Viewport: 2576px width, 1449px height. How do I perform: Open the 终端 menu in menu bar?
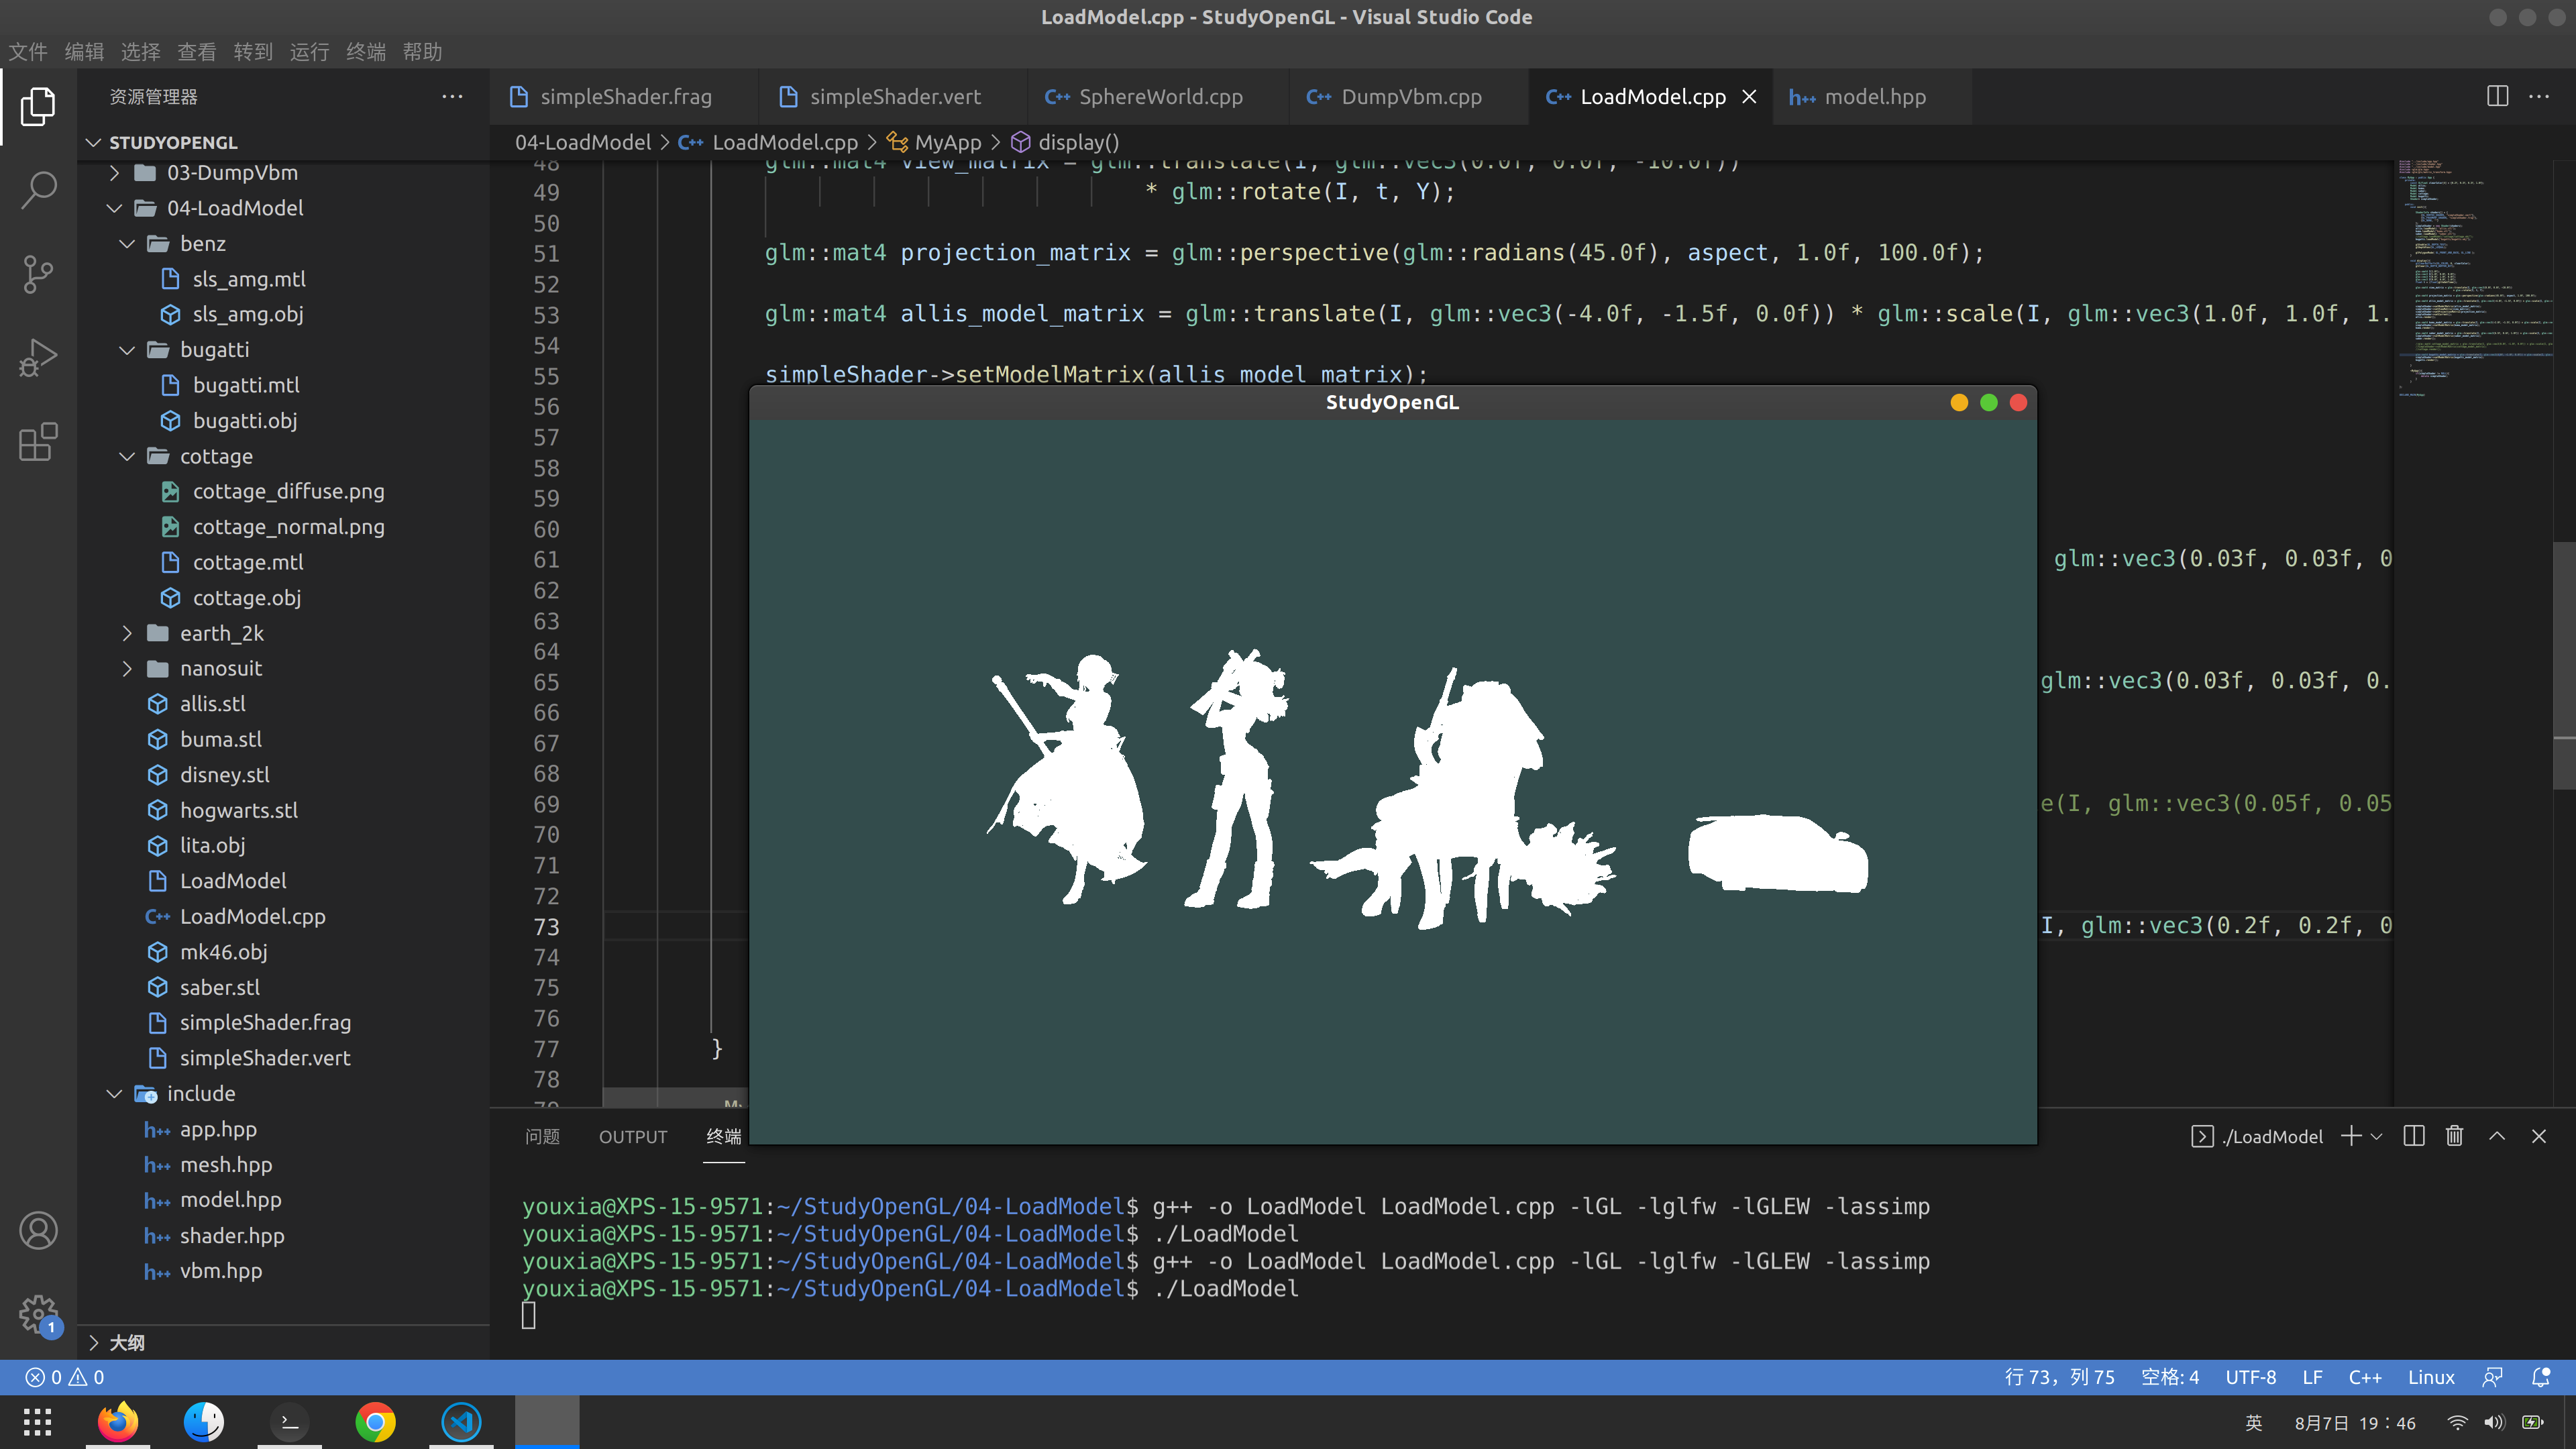(366, 51)
